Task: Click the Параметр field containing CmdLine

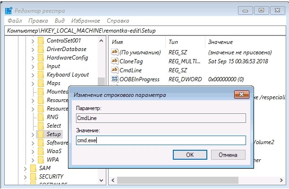Action: (x=161, y=118)
